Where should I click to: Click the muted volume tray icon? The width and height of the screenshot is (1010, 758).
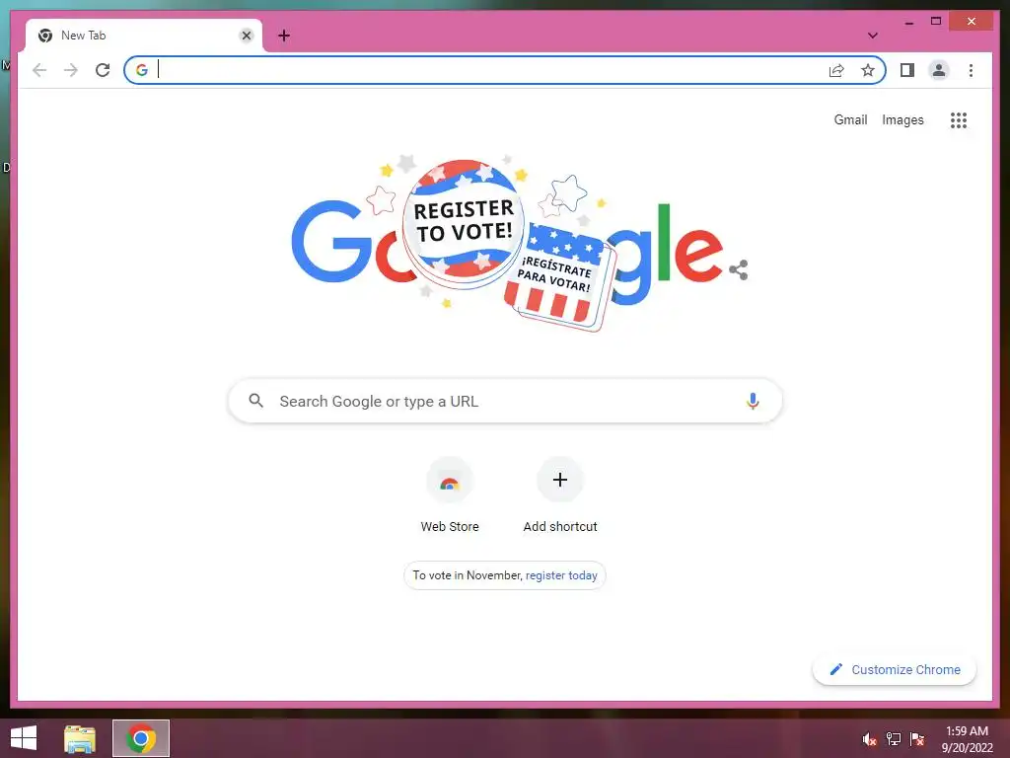(870, 739)
